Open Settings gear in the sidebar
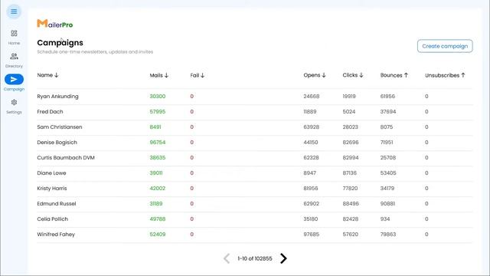 coord(14,107)
